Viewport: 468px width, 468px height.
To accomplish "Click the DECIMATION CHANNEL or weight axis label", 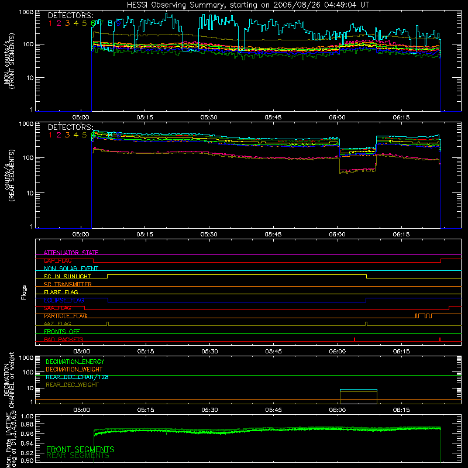I will click(x=9, y=380).
